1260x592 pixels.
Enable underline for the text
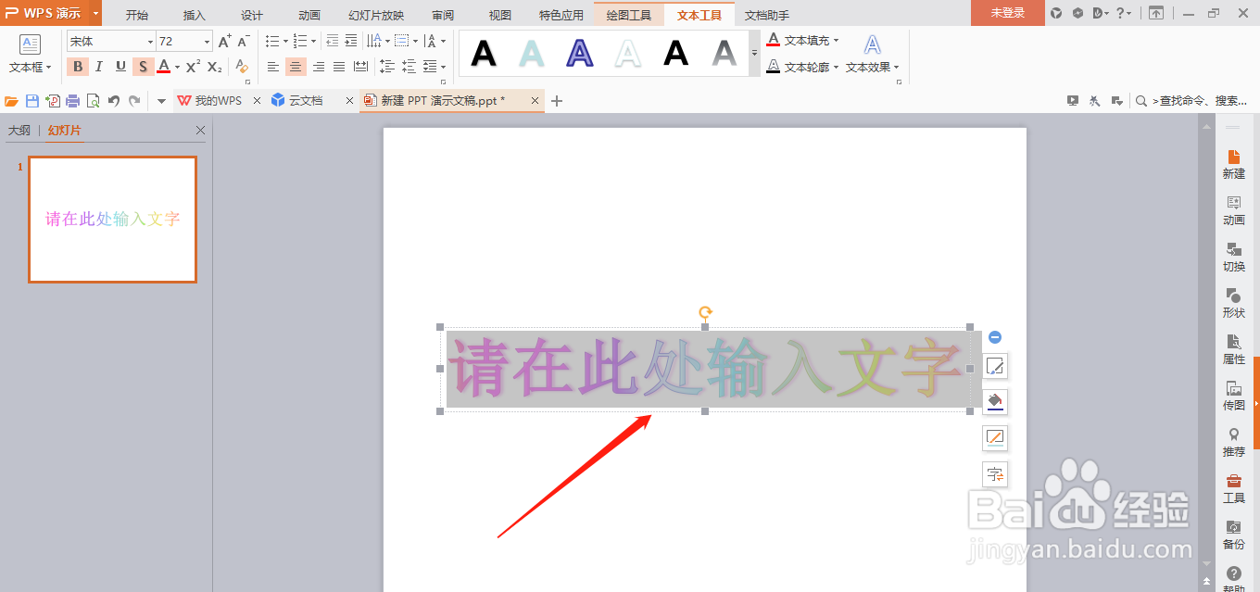[120, 66]
